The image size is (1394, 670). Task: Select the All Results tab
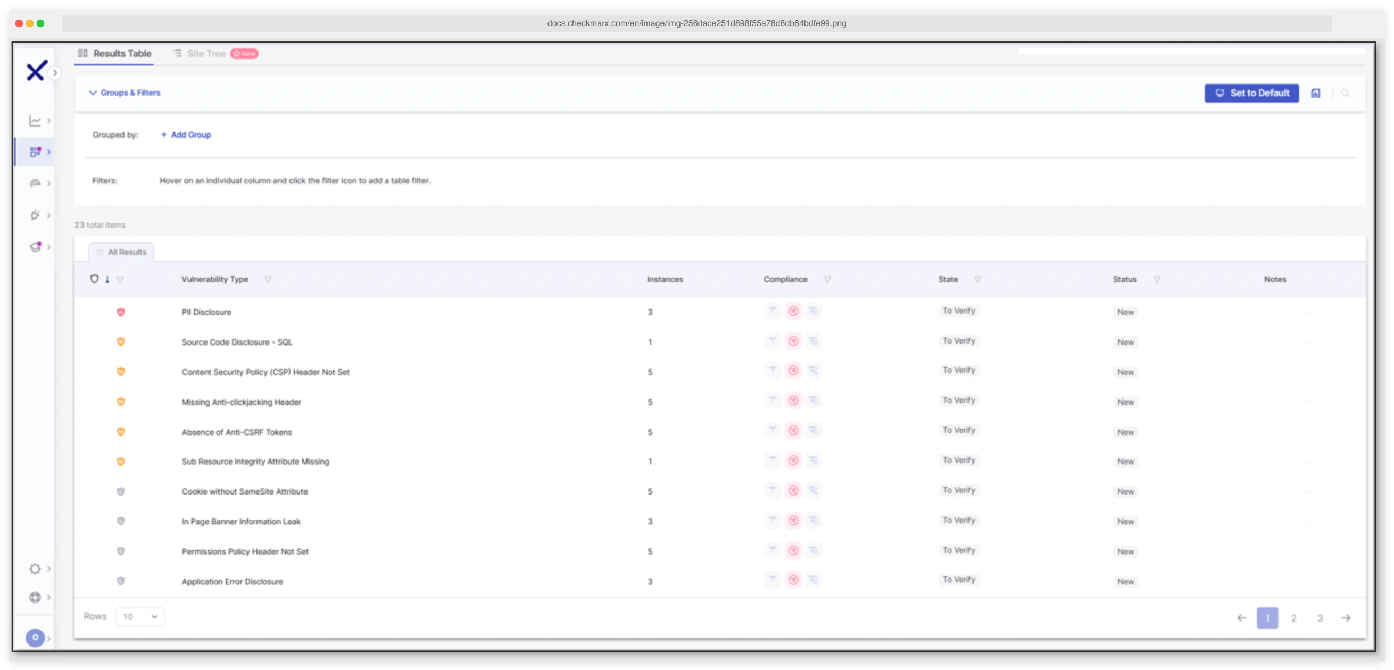point(122,252)
